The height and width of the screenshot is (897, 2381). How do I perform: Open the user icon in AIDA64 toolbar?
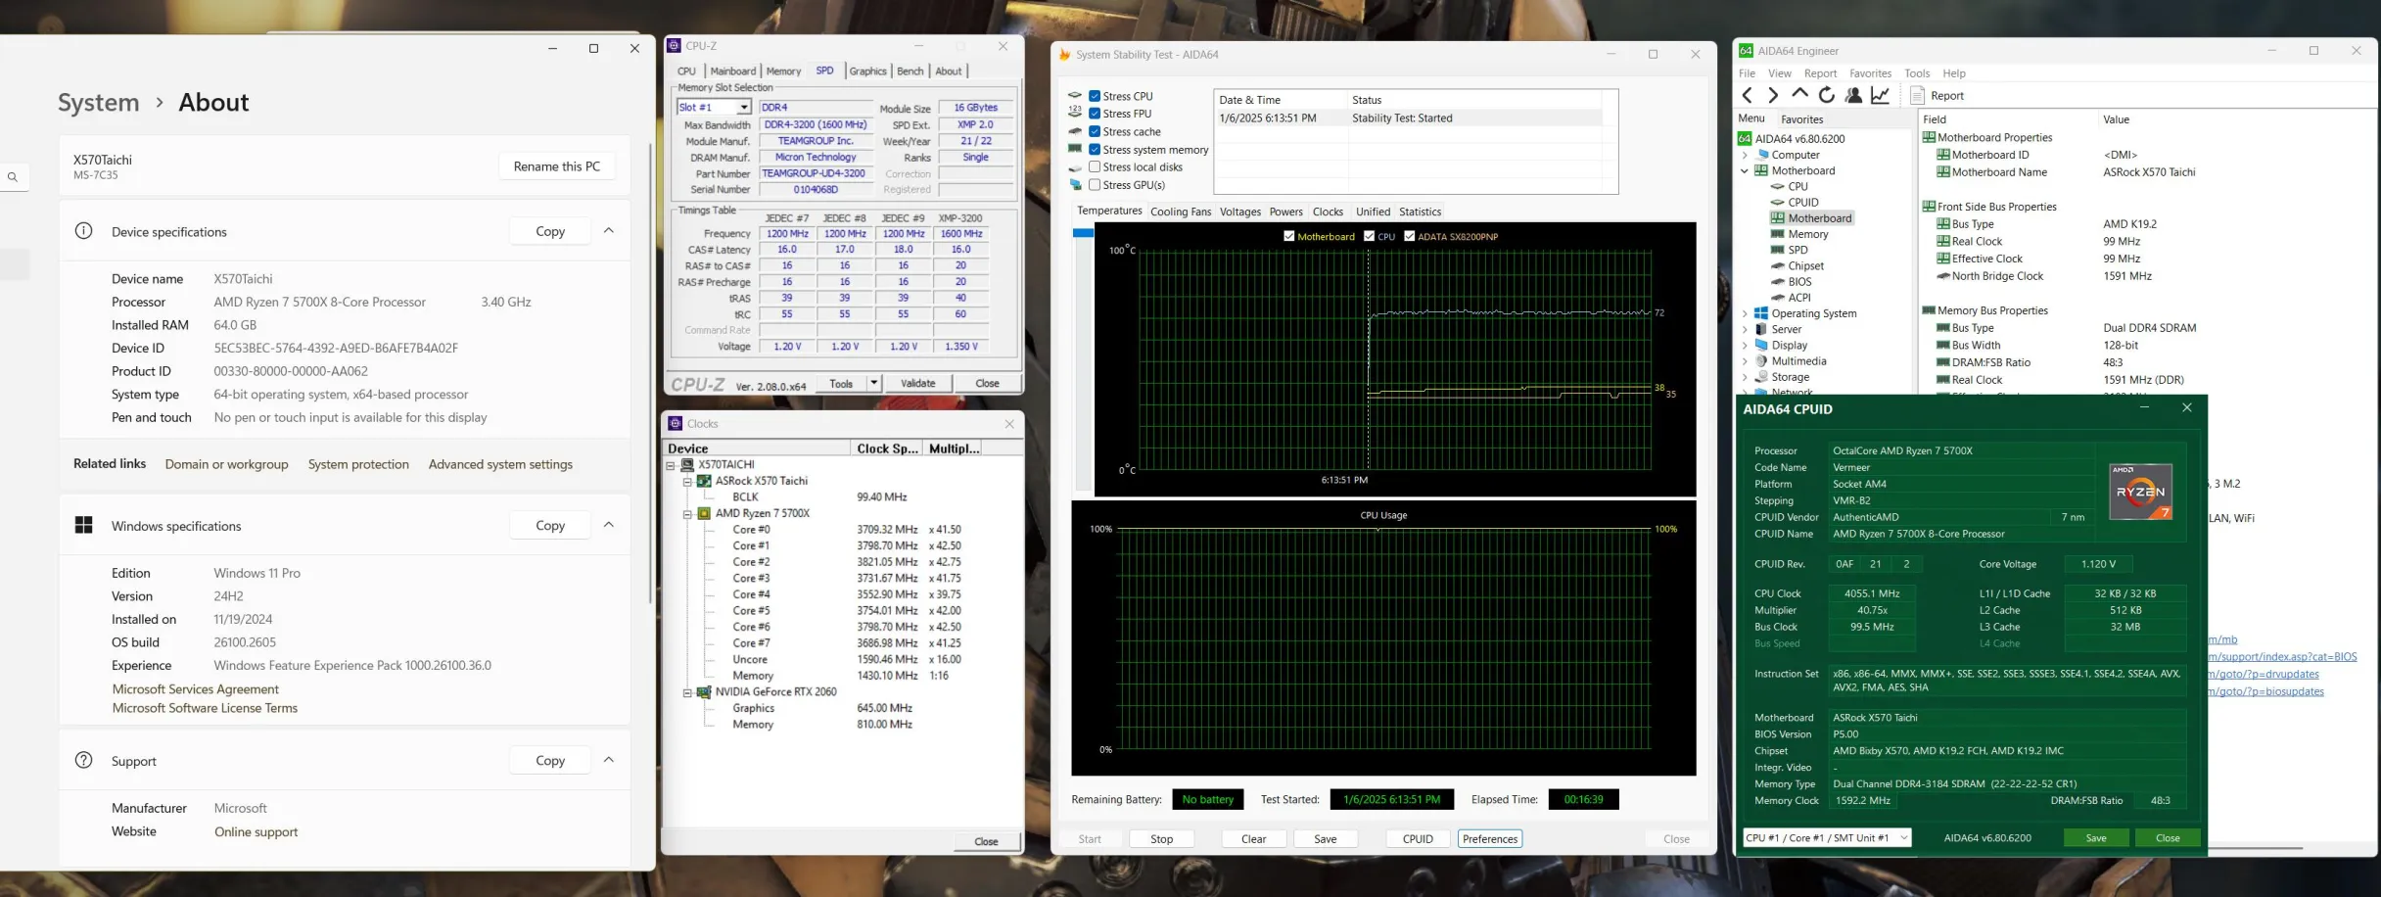coord(1853,95)
